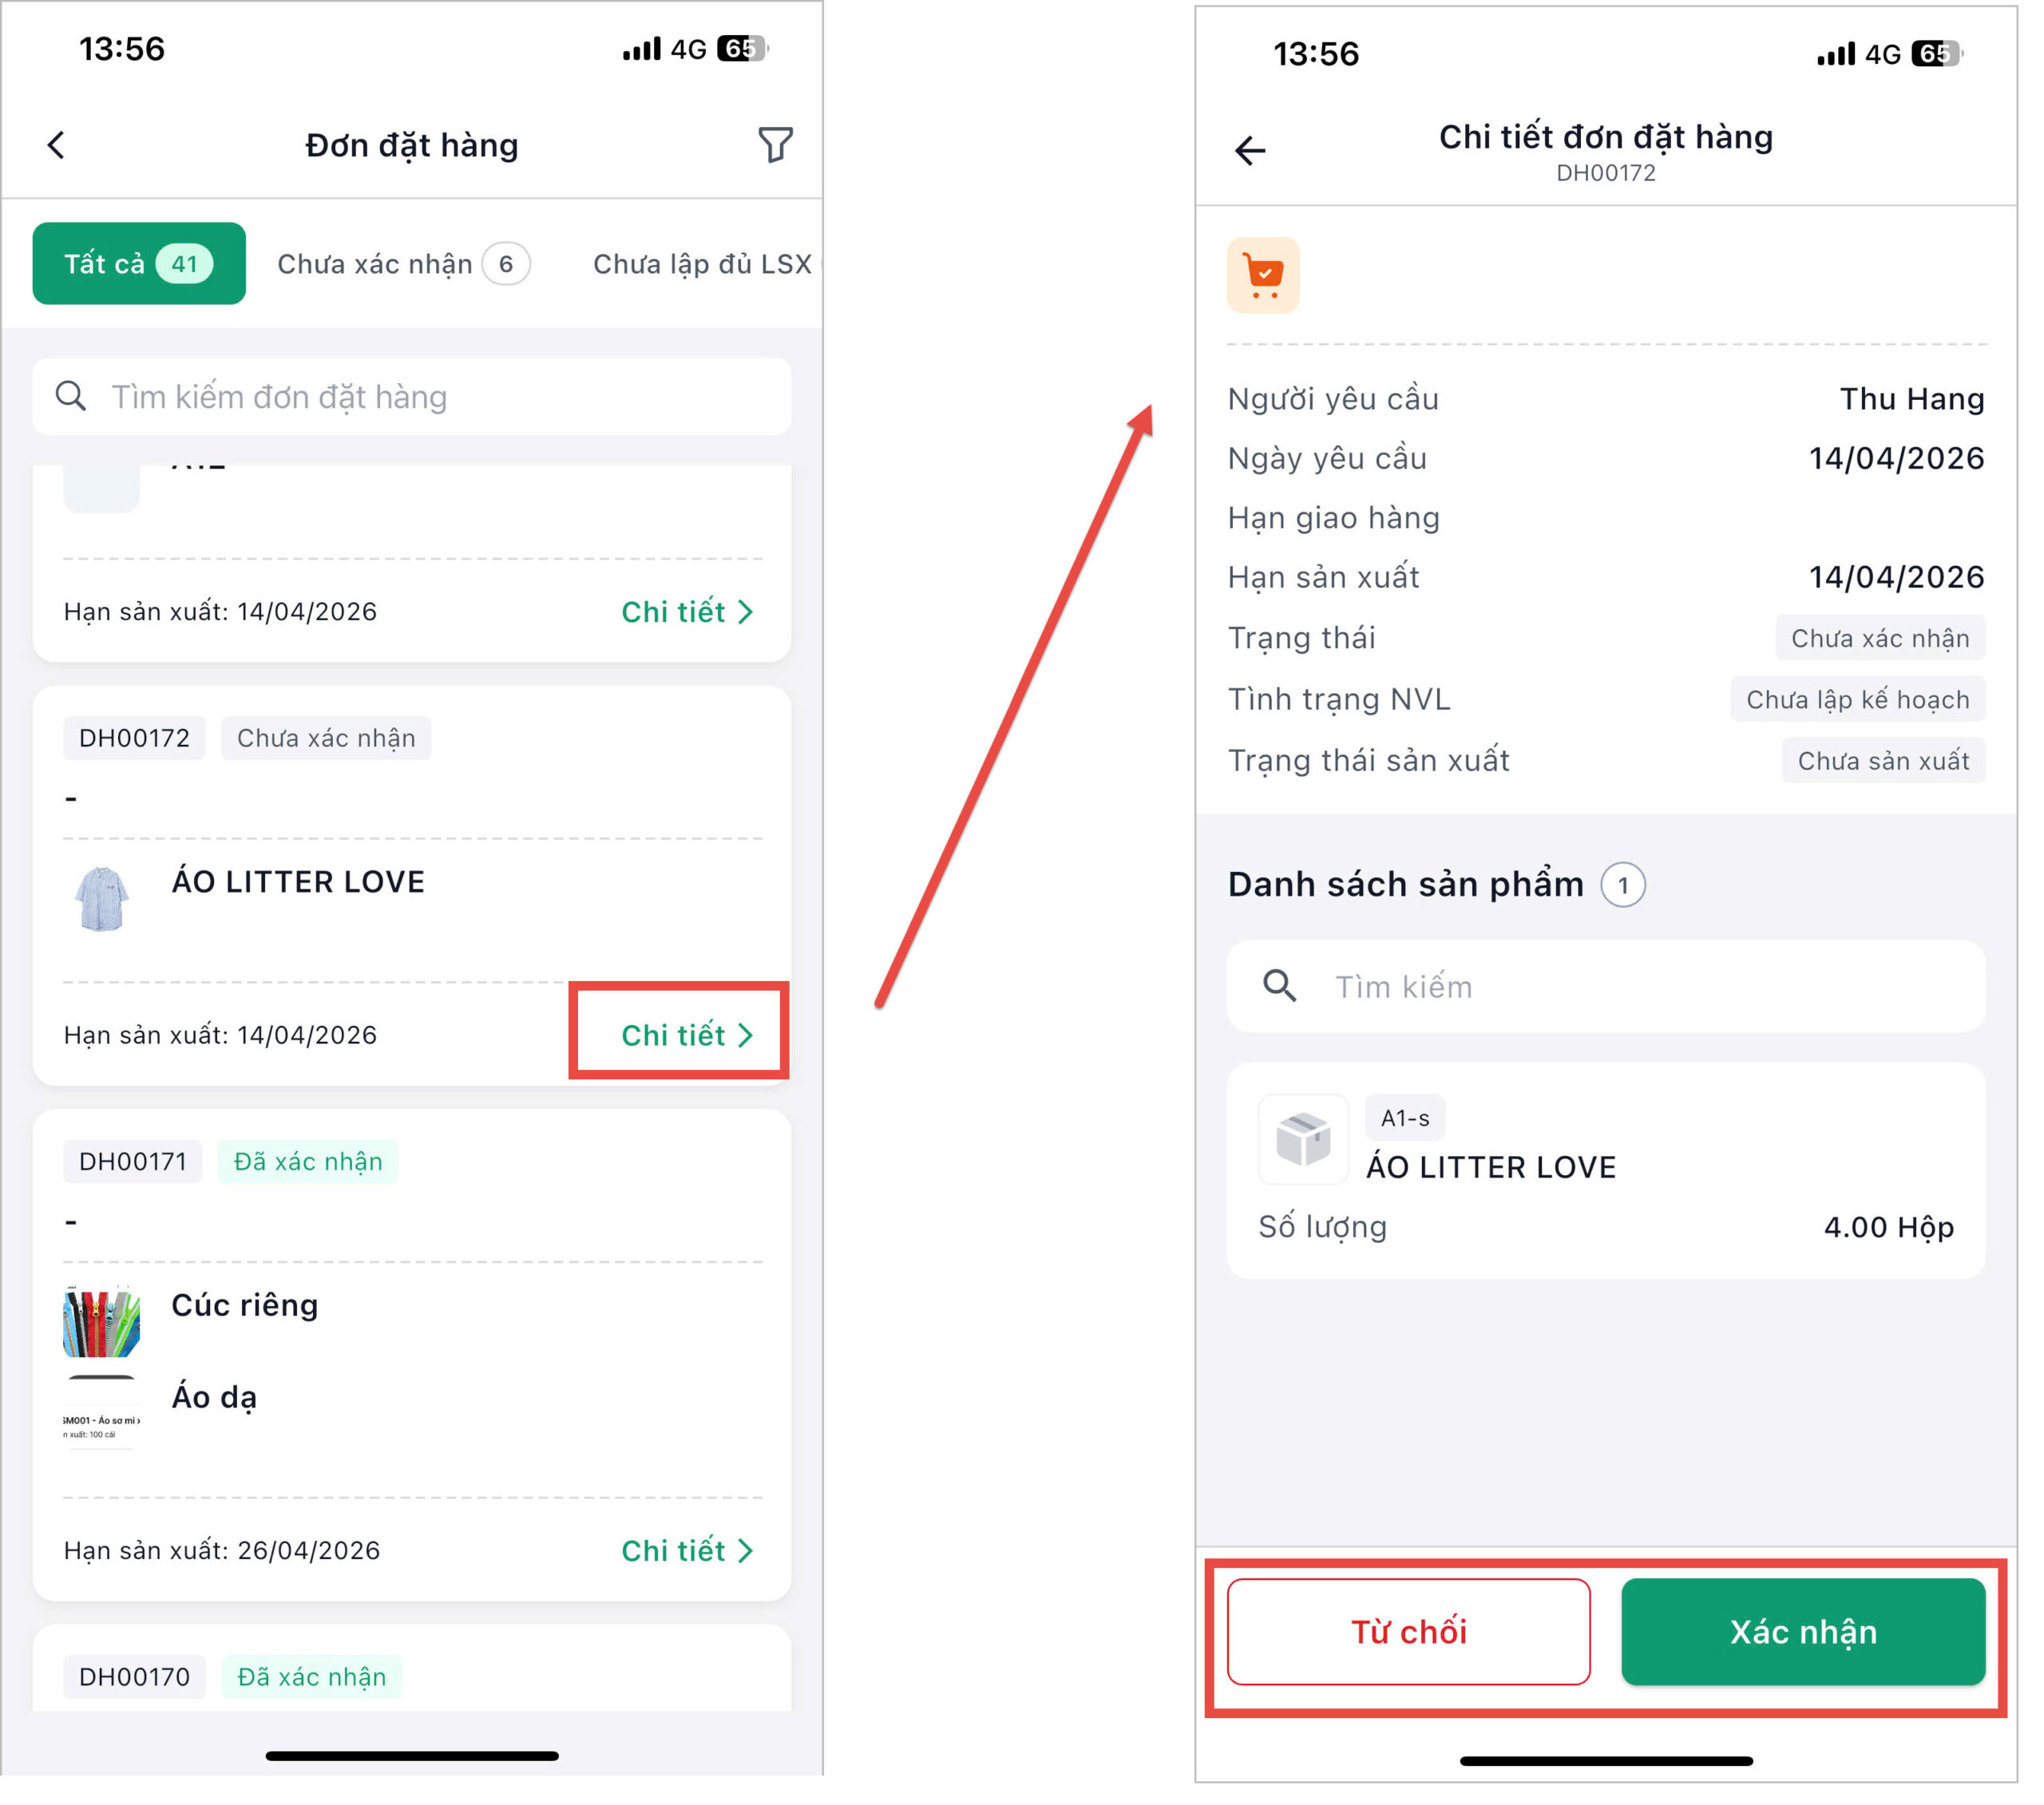The image size is (2044, 1805).
Task: Open Chi tiết on the topmost order card
Action: pos(686,612)
